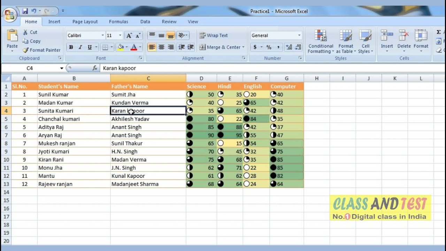Set middle vertical alignment
Image resolution: width=446 pixels, height=251 pixels.
[161, 36]
